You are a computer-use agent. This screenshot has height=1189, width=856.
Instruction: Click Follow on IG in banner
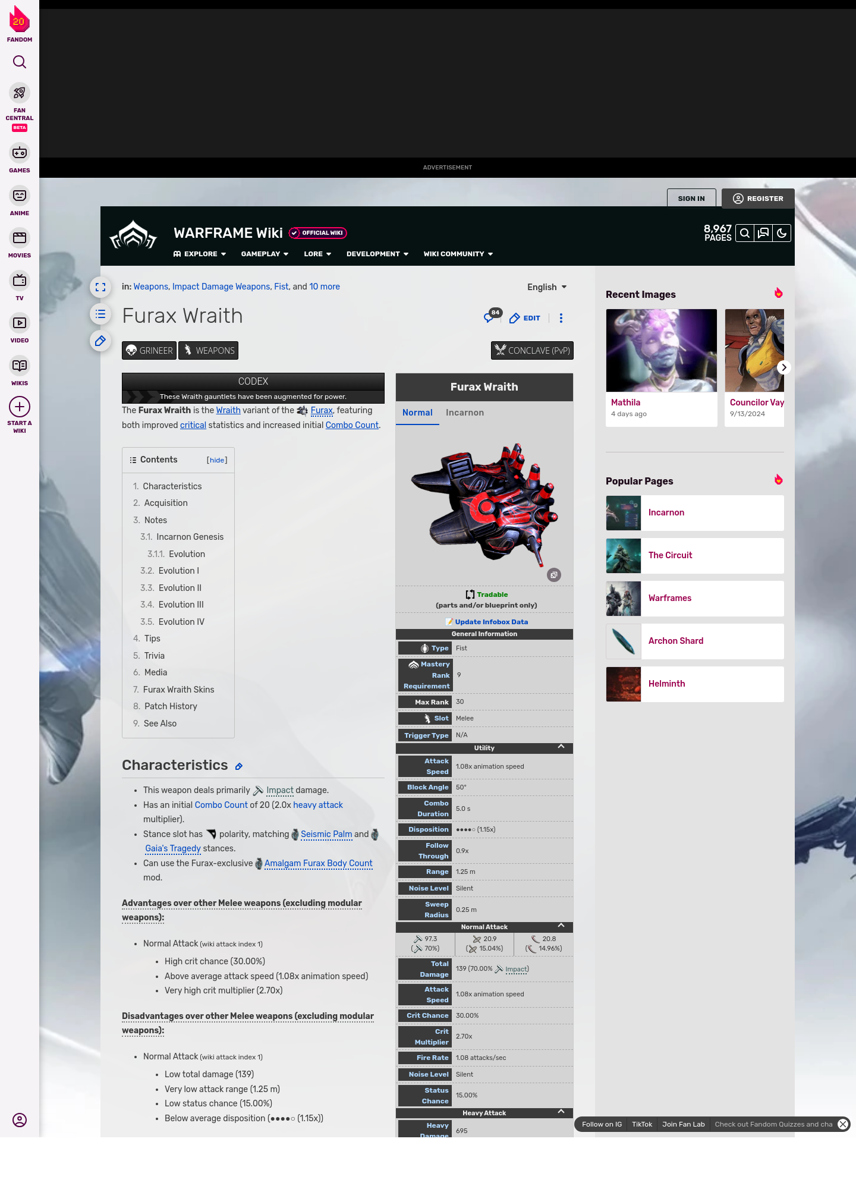pos(602,1124)
